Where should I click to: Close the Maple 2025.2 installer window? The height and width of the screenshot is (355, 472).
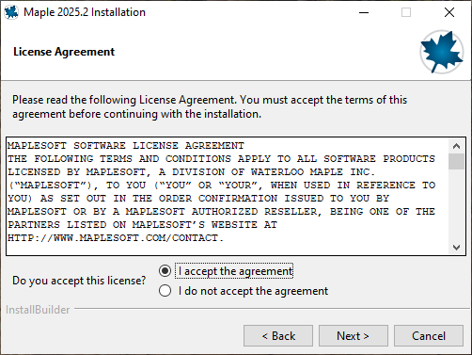click(x=449, y=12)
